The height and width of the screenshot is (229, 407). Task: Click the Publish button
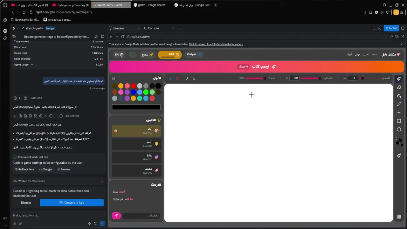(391, 28)
